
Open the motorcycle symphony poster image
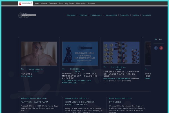click(x=80, y=53)
